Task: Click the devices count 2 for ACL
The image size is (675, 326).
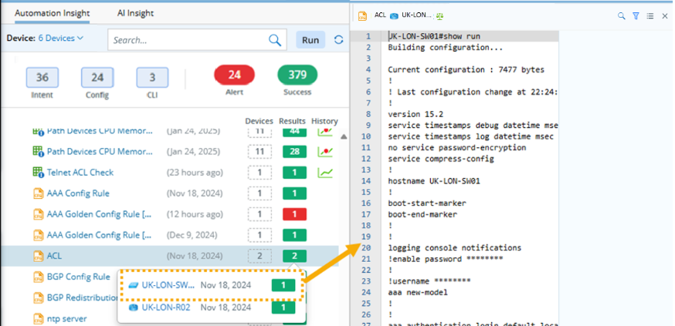Action: pos(259,256)
